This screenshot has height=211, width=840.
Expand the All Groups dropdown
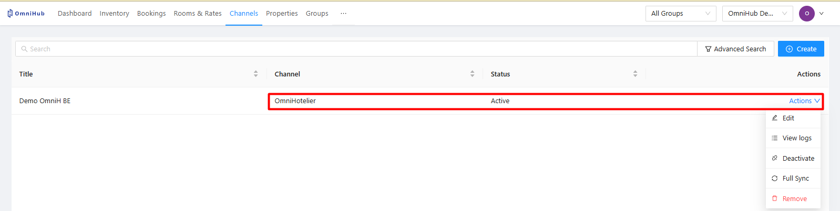(681, 14)
